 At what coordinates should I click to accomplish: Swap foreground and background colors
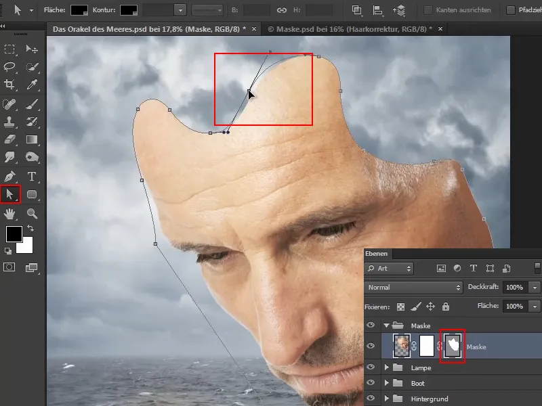pyautogui.click(x=30, y=228)
